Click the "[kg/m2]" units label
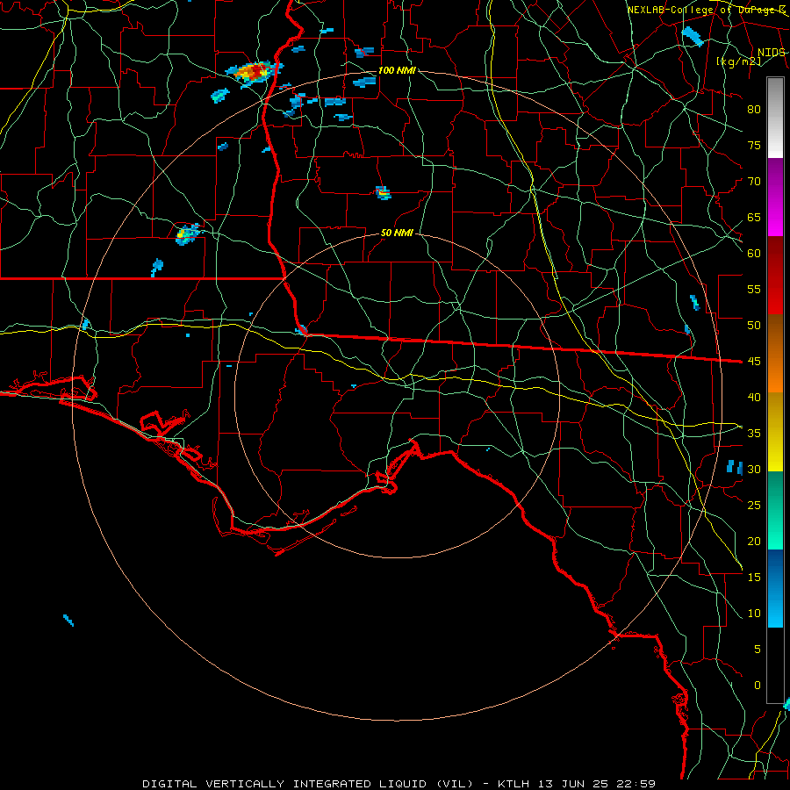790x790 pixels. pyautogui.click(x=738, y=61)
